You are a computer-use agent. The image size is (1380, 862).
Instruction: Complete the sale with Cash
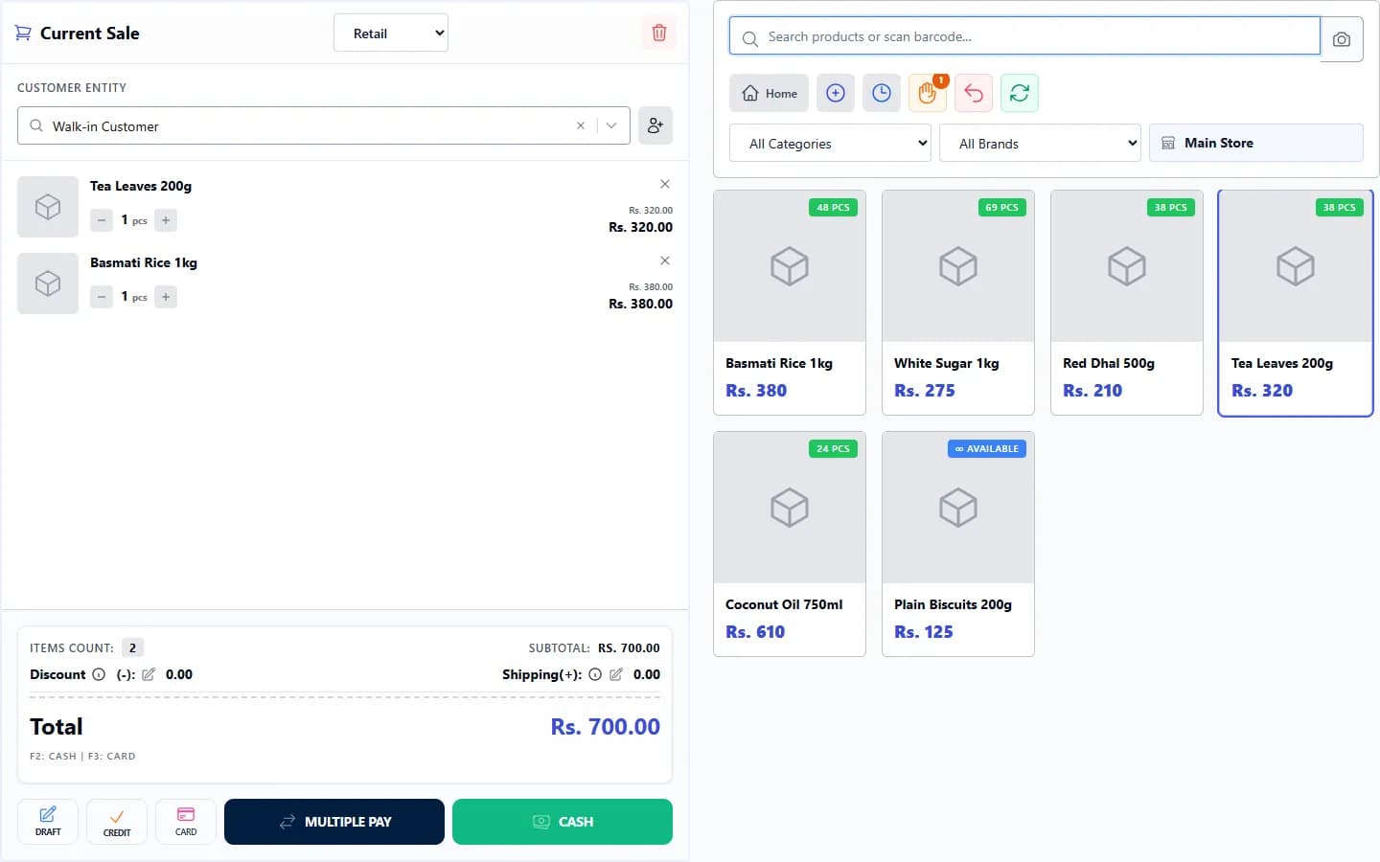click(x=563, y=822)
